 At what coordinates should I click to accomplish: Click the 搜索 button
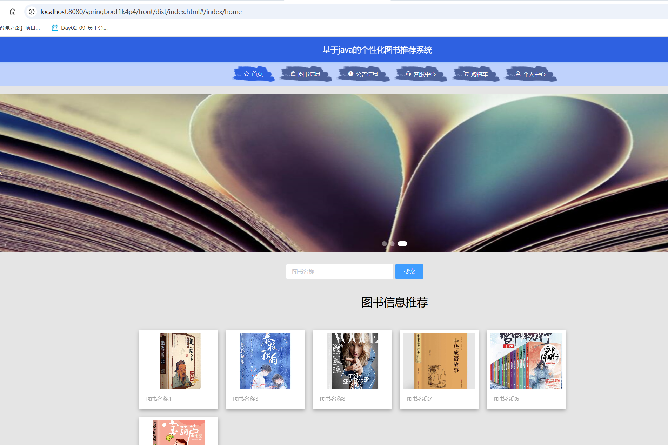coord(409,271)
